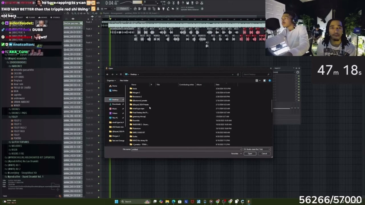Open File Explorer from the taskbar

pyautogui.click(x=167, y=202)
